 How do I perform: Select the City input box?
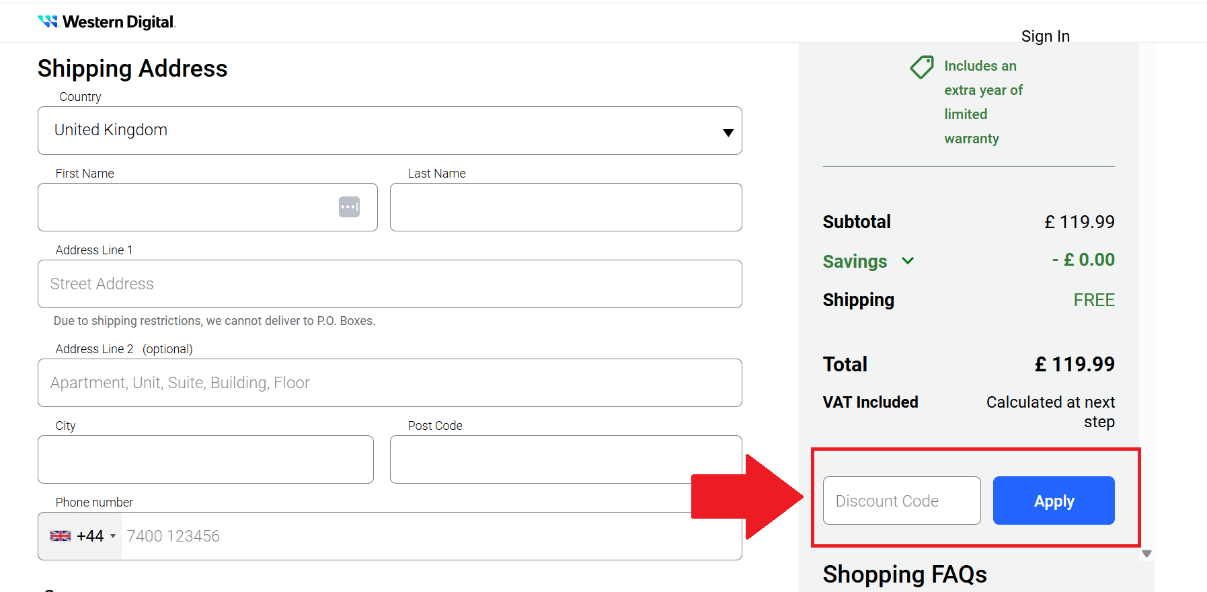click(205, 459)
